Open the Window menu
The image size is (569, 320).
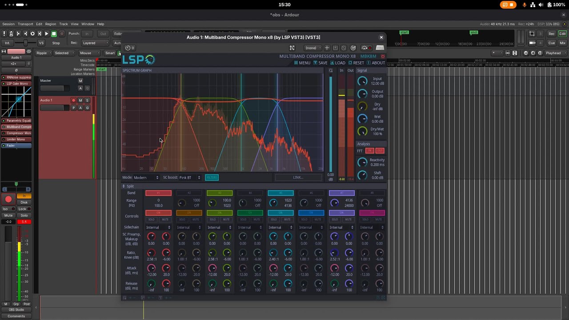click(88, 24)
